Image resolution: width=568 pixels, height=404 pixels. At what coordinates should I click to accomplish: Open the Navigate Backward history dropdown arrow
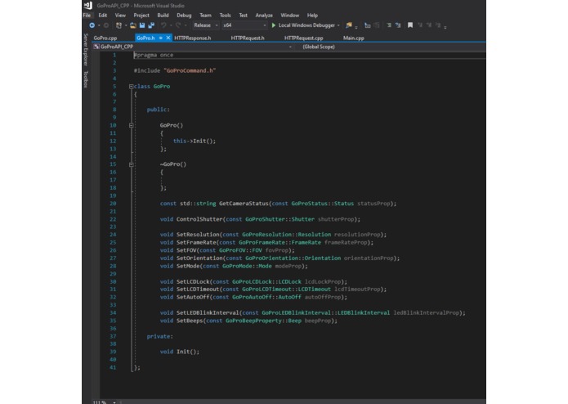click(99, 25)
